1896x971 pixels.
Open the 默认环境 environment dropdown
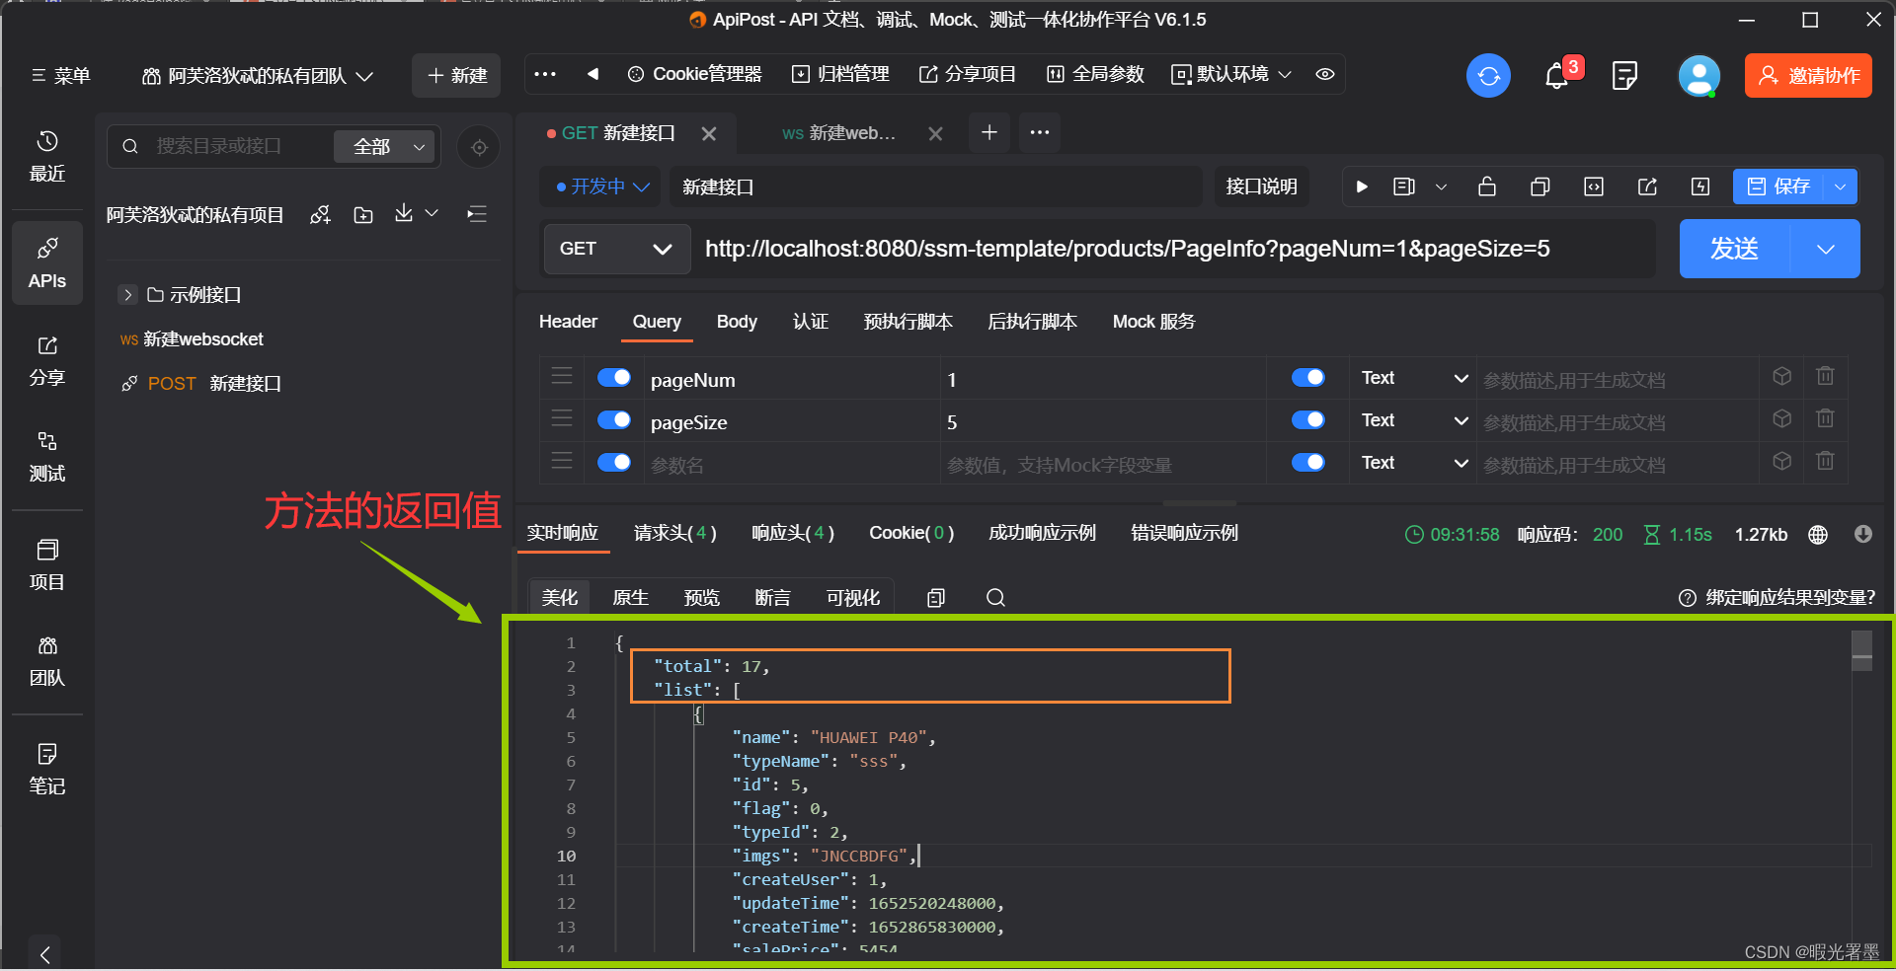click(x=1229, y=74)
